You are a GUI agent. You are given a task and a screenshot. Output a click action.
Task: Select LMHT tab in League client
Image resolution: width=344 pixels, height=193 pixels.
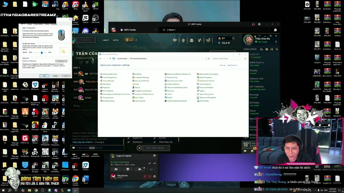click(x=106, y=40)
